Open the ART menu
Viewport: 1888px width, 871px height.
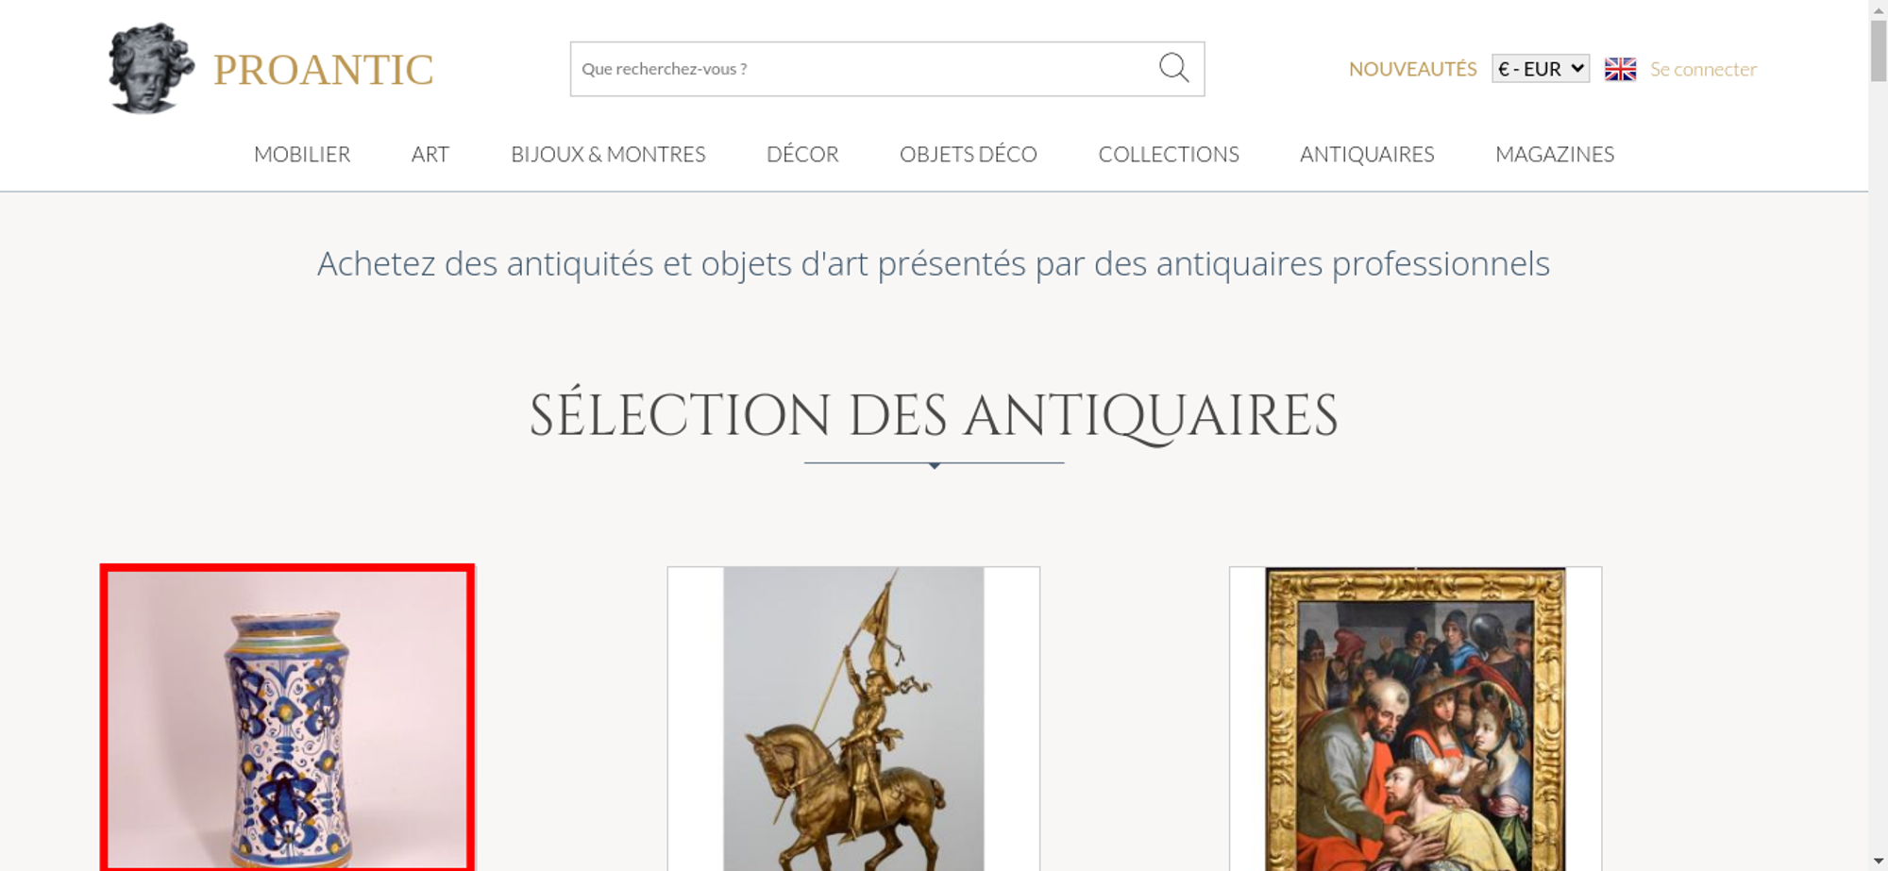430,154
